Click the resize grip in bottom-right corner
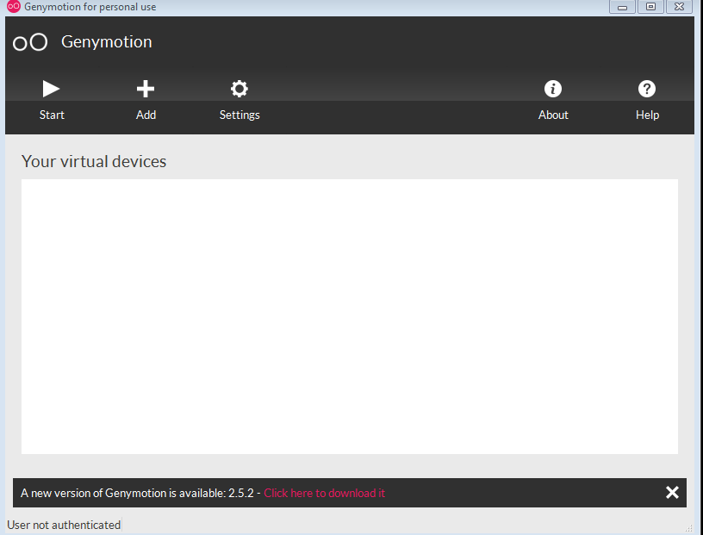The width and height of the screenshot is (703, 535). (x=688, y=528)
